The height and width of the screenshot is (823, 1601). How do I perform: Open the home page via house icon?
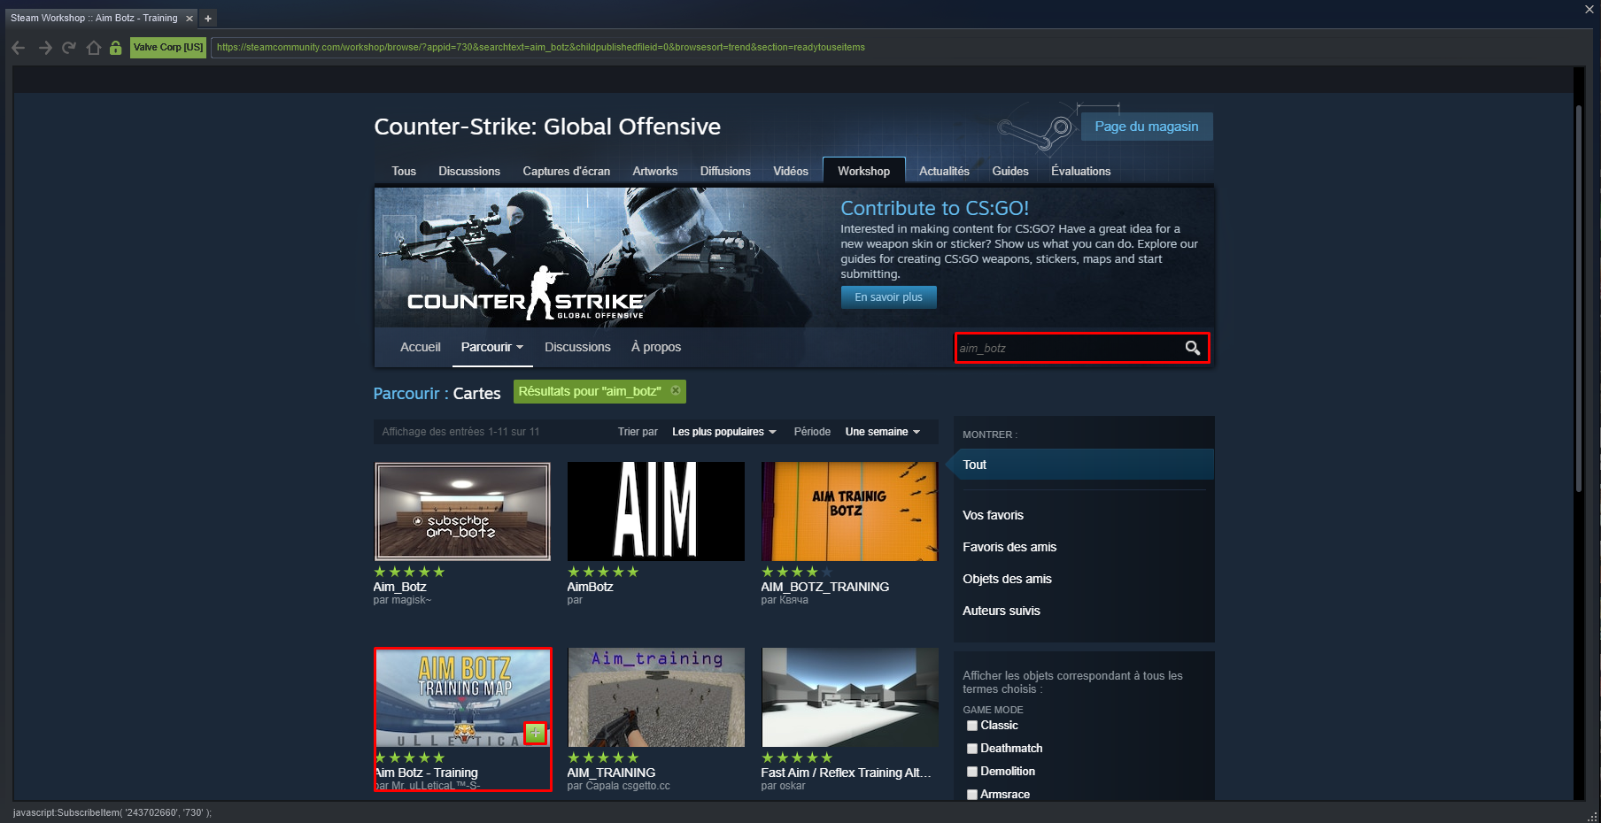coord(93,48)
